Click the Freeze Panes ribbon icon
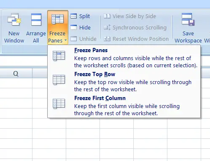210x161 pixels. click(x=57, y=19)
